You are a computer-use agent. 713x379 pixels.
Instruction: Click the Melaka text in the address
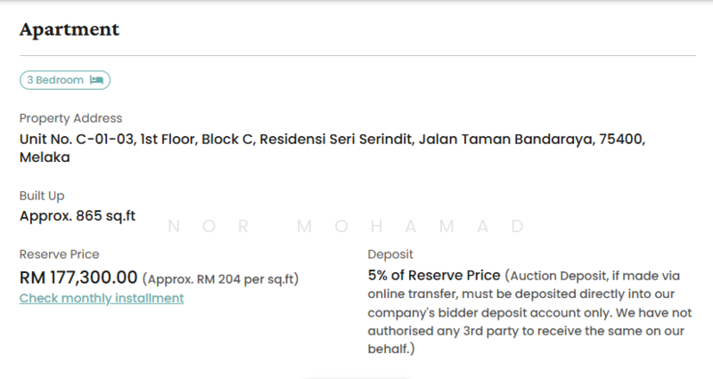[x=45, y=157]
